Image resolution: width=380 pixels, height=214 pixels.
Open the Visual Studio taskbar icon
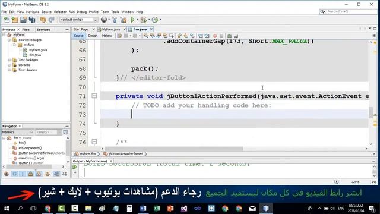coord(184,208)
